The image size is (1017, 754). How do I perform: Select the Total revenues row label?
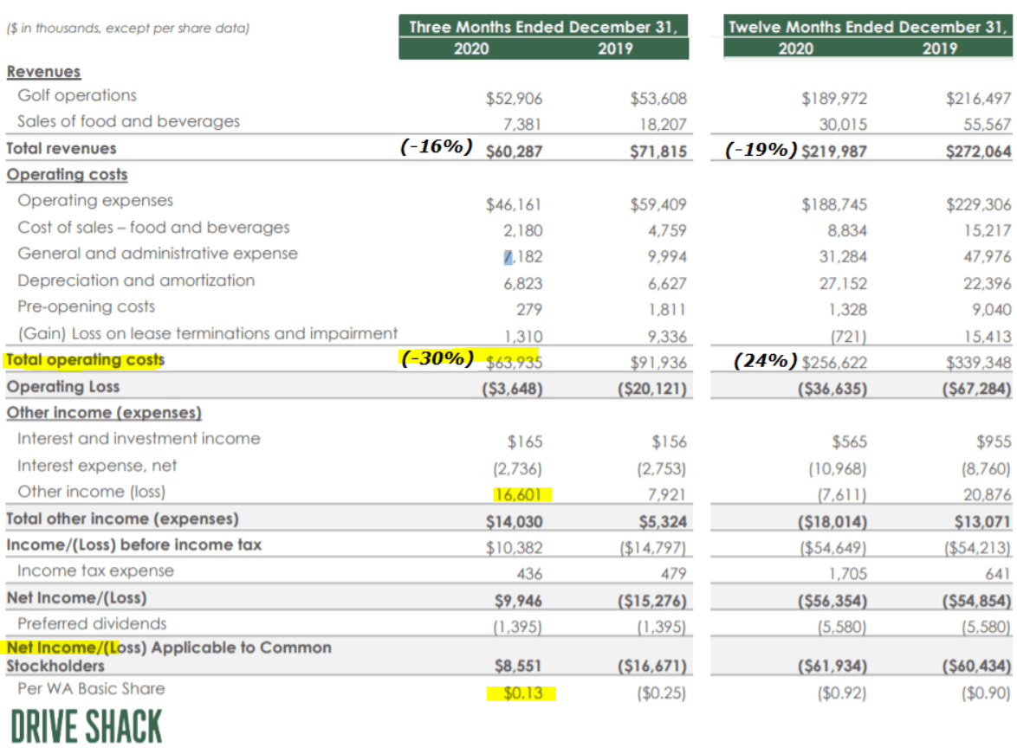click(x=62, y=149)
